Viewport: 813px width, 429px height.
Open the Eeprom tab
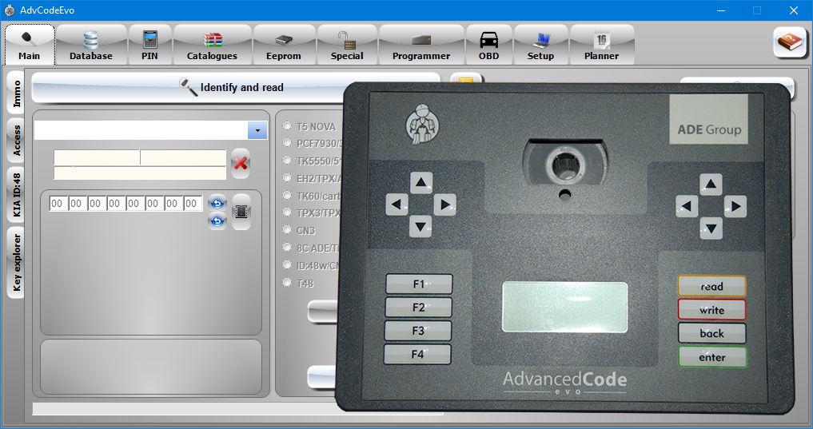click(x=284, y=45)
